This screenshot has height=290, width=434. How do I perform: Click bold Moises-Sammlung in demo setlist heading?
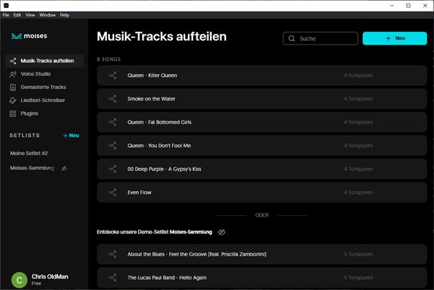(x=191, y=232)
